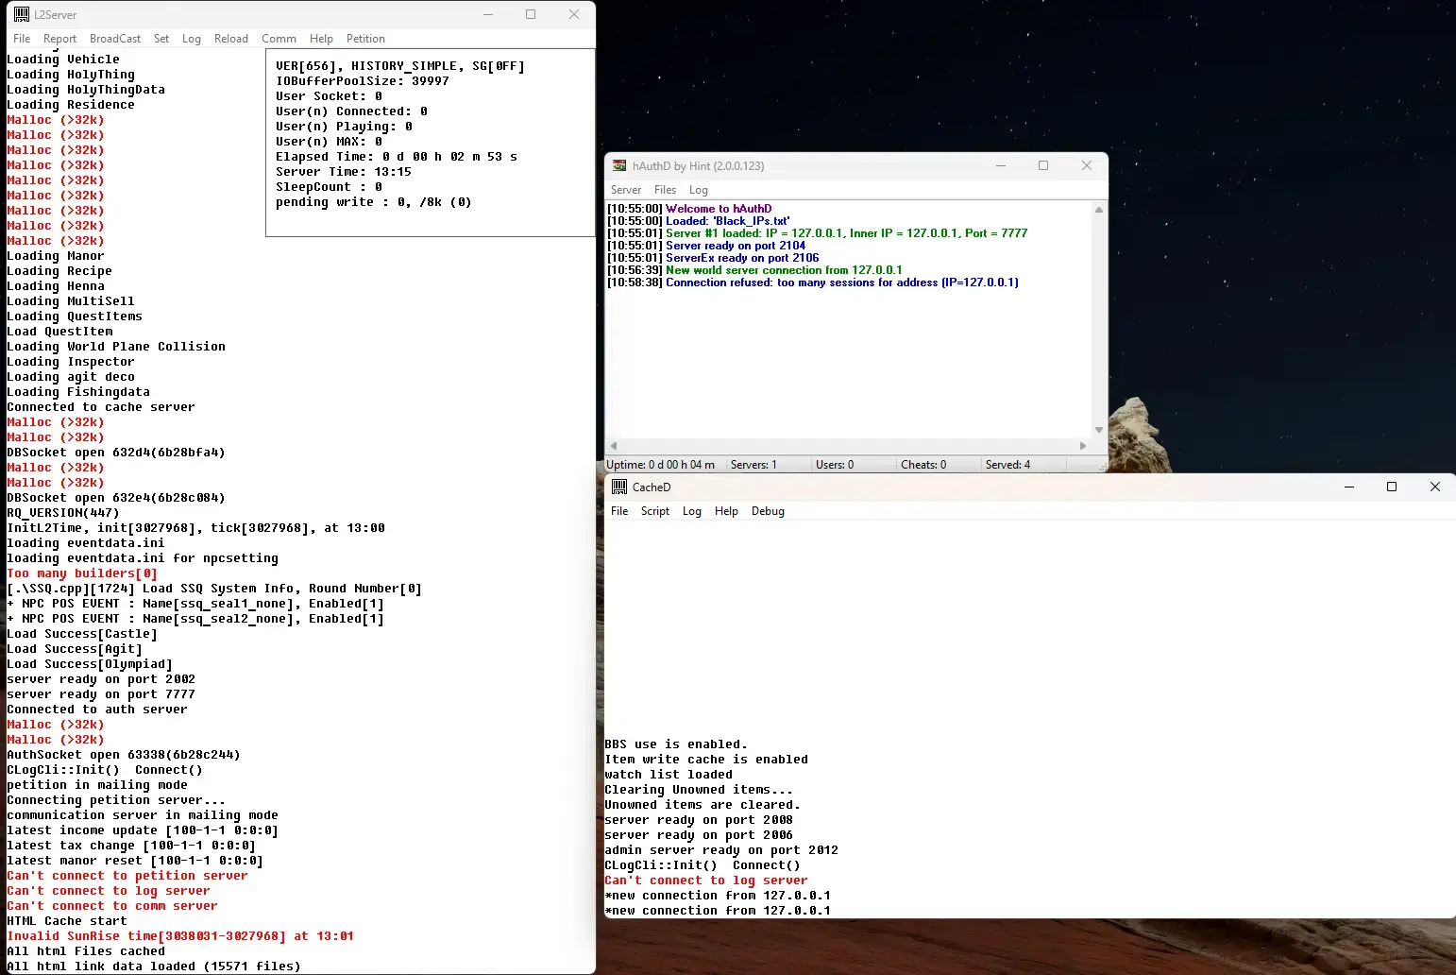
Task: Open File menu in L2Server
Action: [22, 39]
